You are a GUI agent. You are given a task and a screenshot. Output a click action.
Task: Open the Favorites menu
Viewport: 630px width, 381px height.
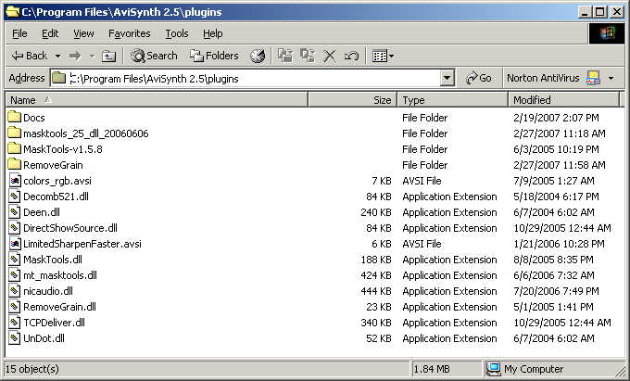point(130,33)
